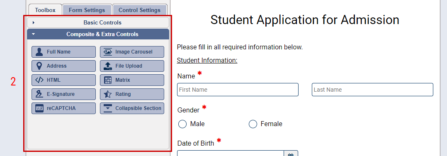The image size is (447, 156).
Task: Open the Control Settings tab
Action: point(140,10)
